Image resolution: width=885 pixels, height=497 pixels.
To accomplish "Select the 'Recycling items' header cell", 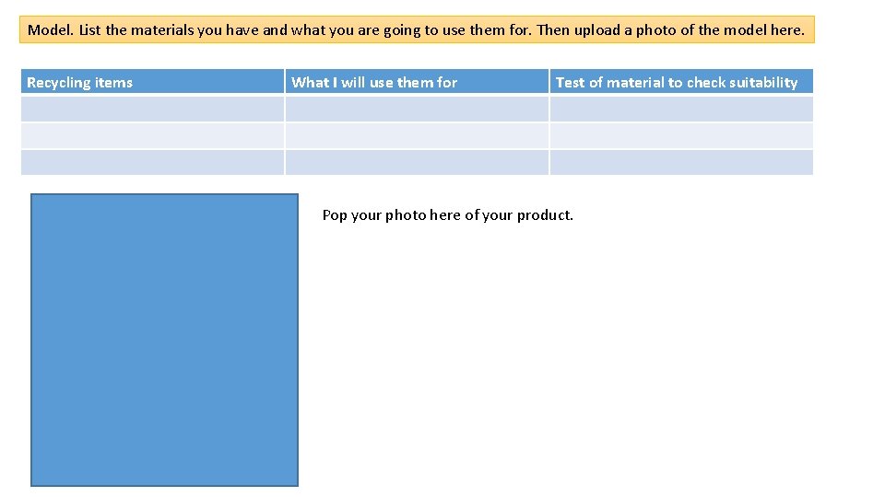I will pos(152,82).
